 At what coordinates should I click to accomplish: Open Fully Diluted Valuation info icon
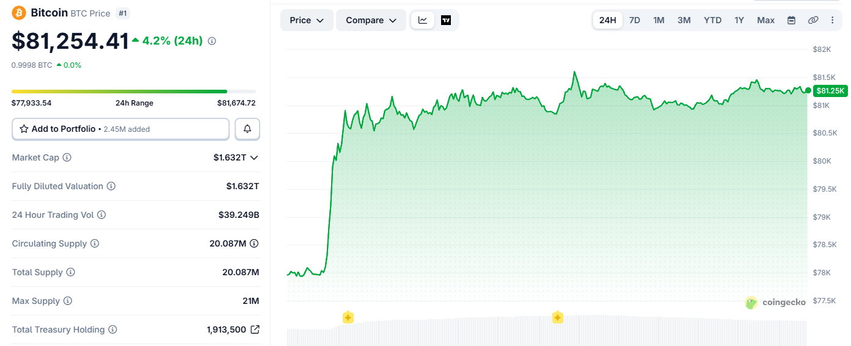[111, 186]
